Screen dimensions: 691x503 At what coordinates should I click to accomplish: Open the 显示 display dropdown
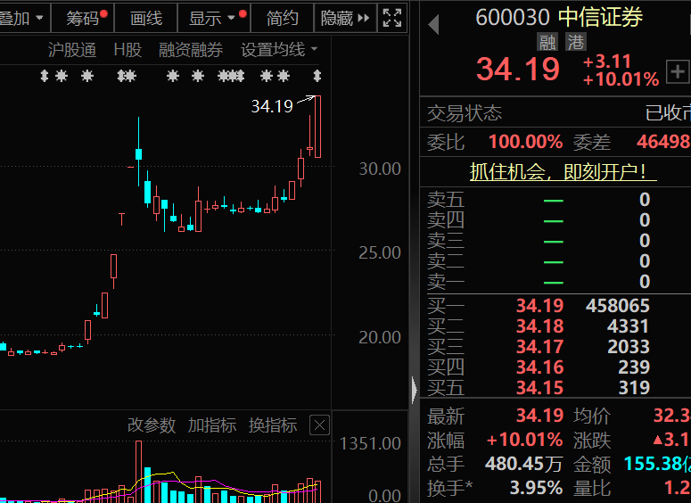(x=214, y=18)
